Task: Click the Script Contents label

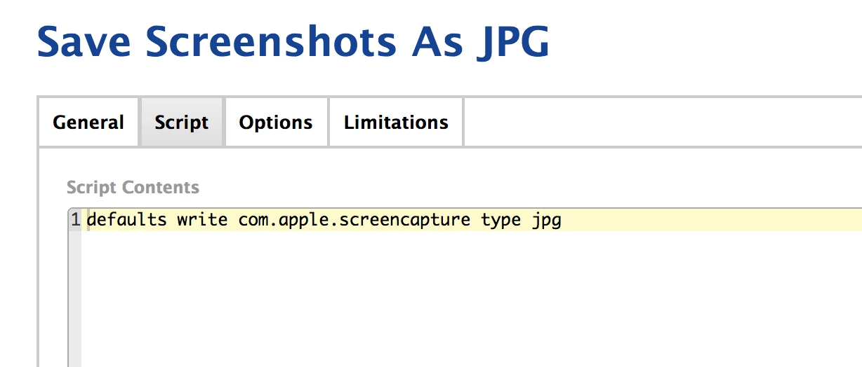Action: (x=133, y=188)
